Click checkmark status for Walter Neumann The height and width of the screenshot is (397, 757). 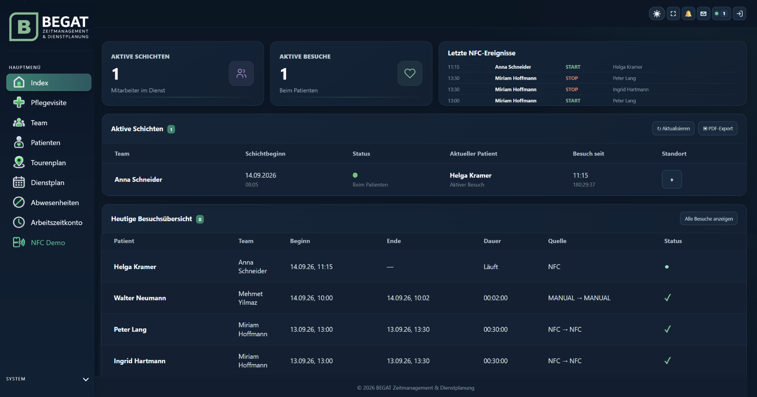pos(668,298)
